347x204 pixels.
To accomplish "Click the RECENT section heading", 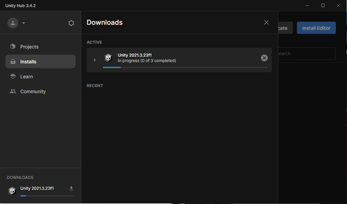I will (x=95, y=86).
